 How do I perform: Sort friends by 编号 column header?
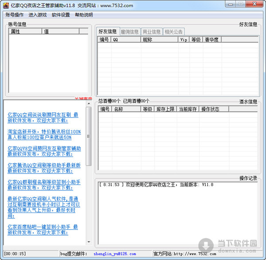pyautogui.click(x=104, y=39)
